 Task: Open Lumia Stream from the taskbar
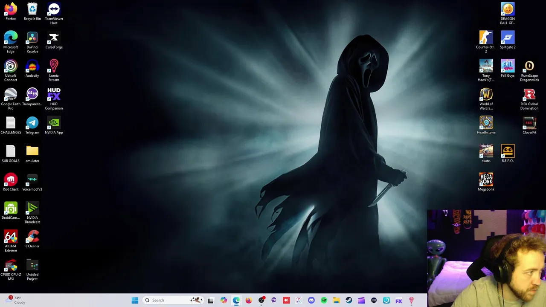tap(411, 300)
